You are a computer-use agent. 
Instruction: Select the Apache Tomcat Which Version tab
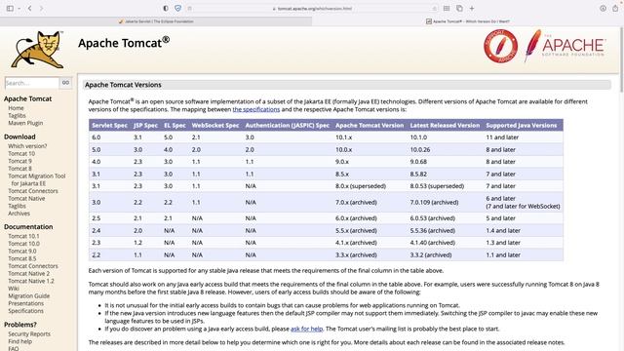pyautogui.click(x=468, y=21)
